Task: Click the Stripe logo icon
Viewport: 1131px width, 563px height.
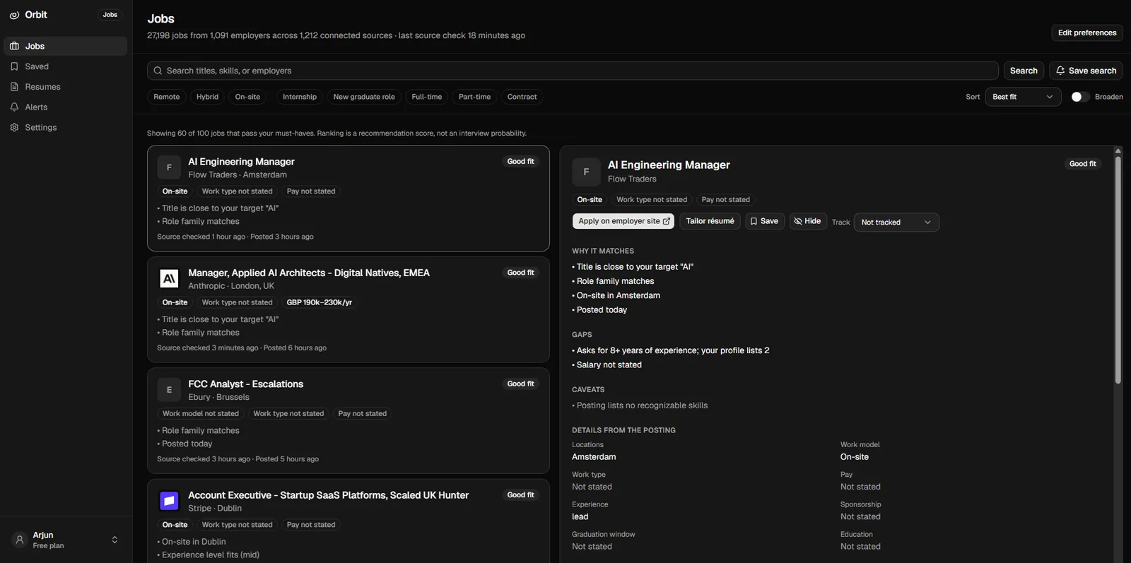Action: (169, 501)
